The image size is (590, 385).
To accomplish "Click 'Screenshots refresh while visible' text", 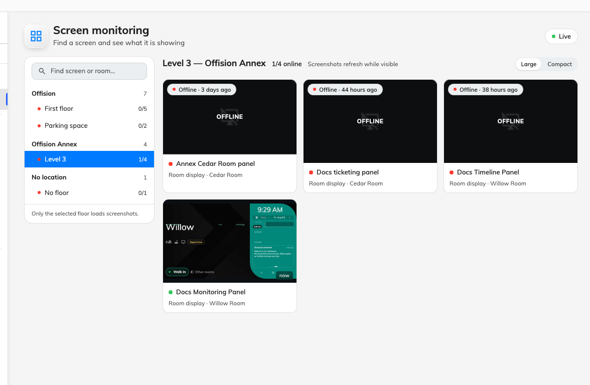I will pos(353,64).
